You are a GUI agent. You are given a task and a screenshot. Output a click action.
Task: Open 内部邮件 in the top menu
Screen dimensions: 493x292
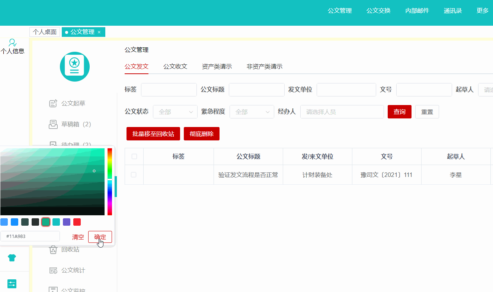[x=417, y=10]
